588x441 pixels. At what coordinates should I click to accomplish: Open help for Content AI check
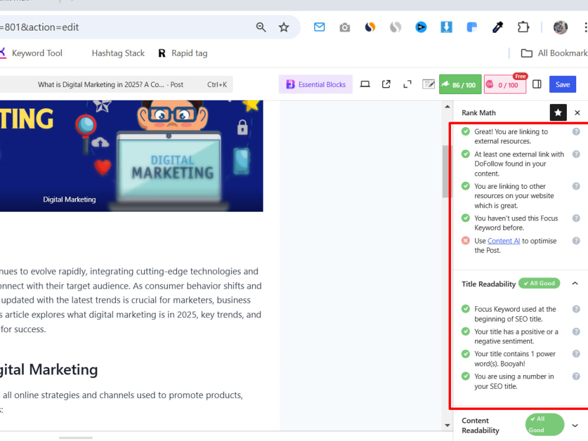point(576,240)
